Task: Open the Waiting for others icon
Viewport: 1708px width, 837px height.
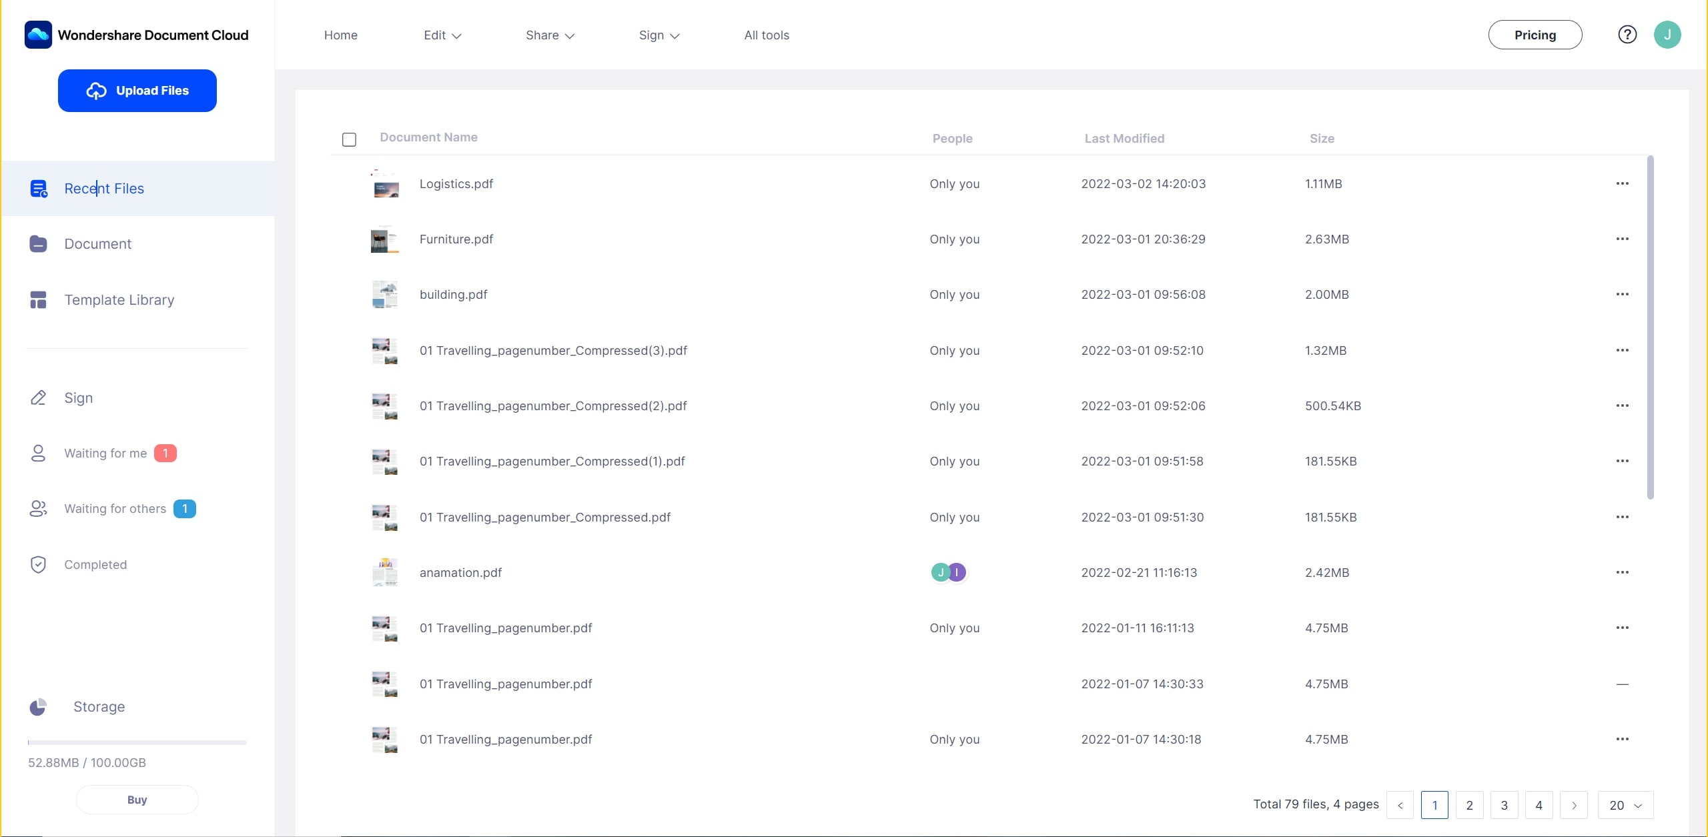Action: click(x=36, y=508)
